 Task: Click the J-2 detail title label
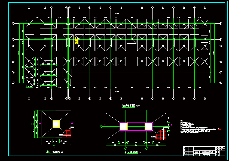click(x=134, y=153)
